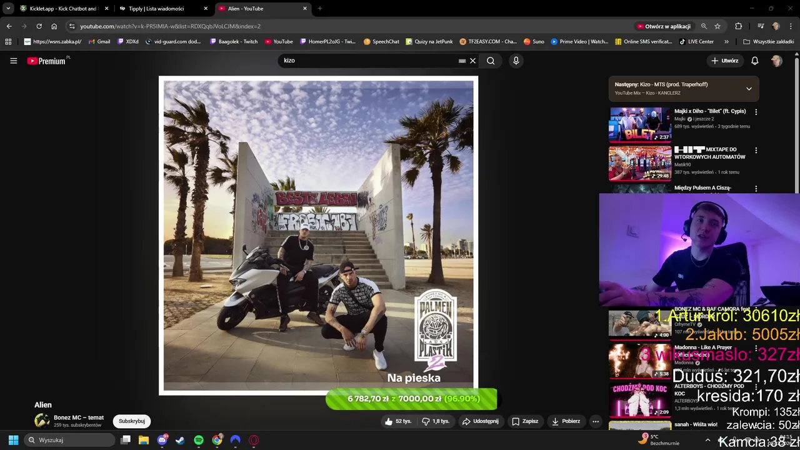Open Bonez MC – temat channel link
This screenshot has height=450, width=800.
coord(79,417)
